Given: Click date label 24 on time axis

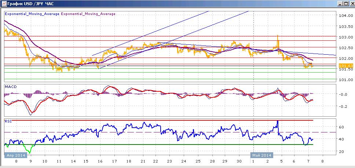Looking at the screenshot, I should pyautogui.click(x=184, y=162).
